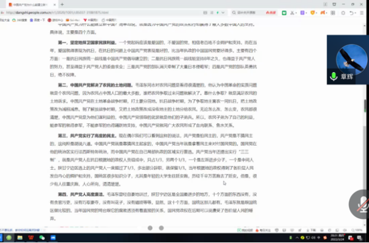This screenshot has height=243, width=369.
Task: Open the bookmark with the grey house icon
Action: pyautogui.click(x=108, y=20)
